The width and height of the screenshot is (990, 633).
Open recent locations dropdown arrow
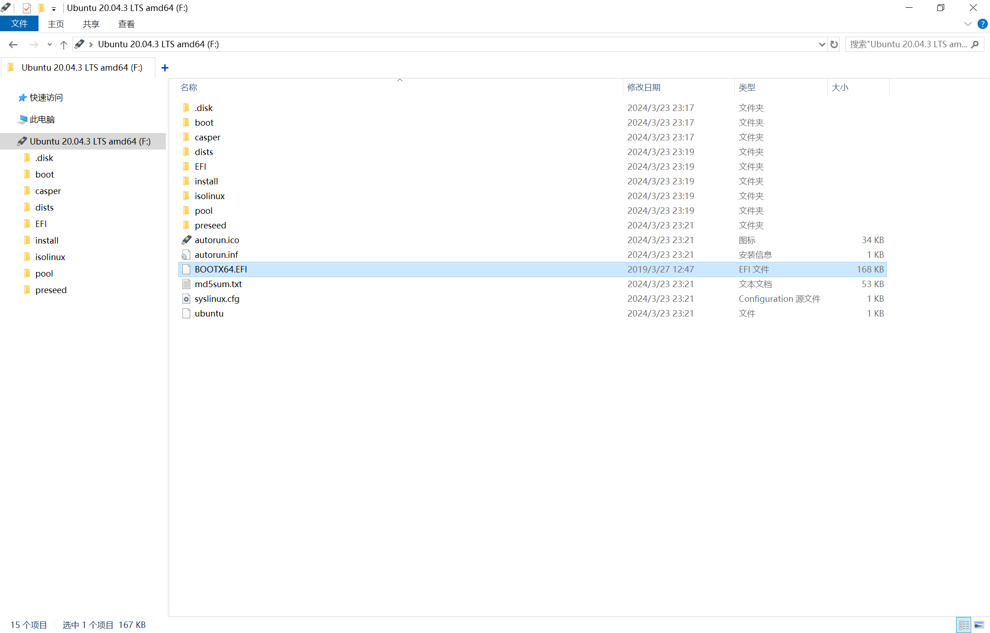[x=49, y=44]
